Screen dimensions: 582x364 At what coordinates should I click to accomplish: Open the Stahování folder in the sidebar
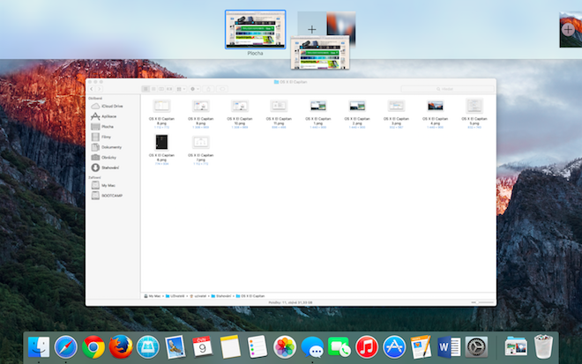pos(111,167)
